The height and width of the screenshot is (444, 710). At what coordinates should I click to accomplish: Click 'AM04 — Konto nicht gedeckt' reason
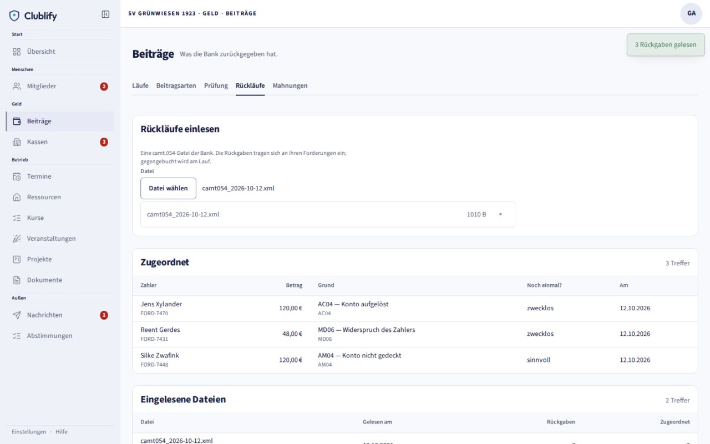click(359, 355)
